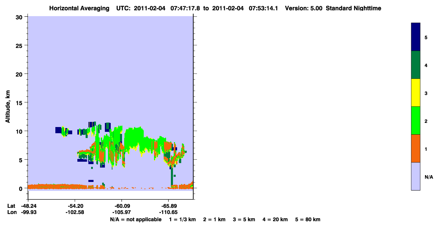Click the 25 tick label on altitude axis

coord(20,45)
